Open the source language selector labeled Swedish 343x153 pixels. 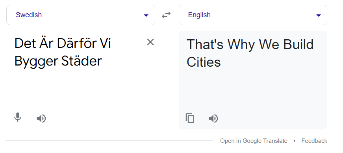point(81,15)
